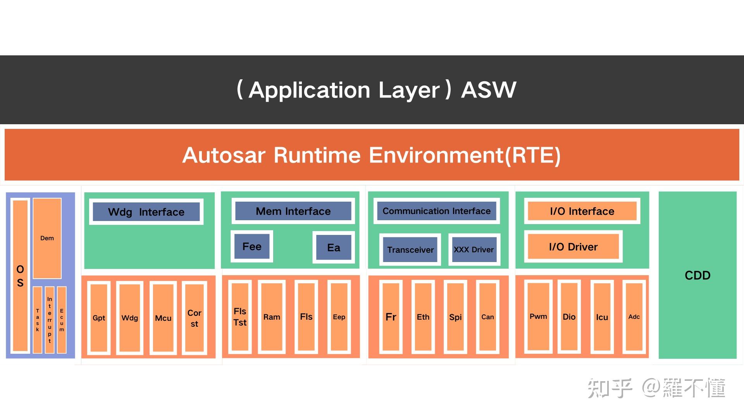Select the Autosar Runtime Environment (RTE) bar

[x=372, y=155]
